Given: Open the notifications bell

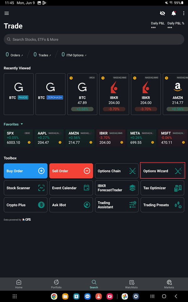Looking at the screenshot, I should (174, 13).
